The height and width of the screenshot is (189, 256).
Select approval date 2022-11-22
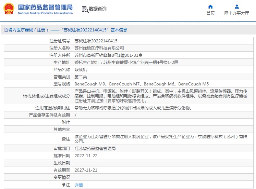pyautogui.click(x=86, y=156)
